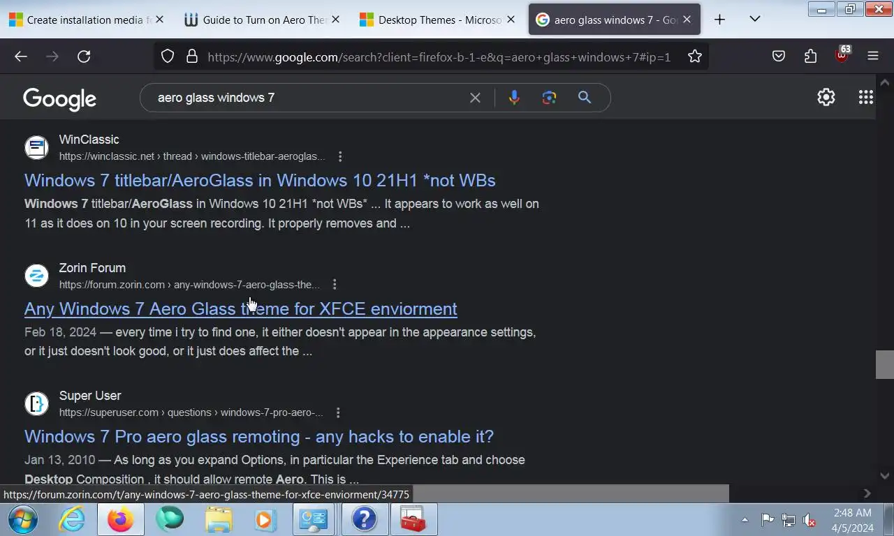Click the winclassic.net breadcrumb URL
Screen dimensions: 894x536
coord(192,156)
